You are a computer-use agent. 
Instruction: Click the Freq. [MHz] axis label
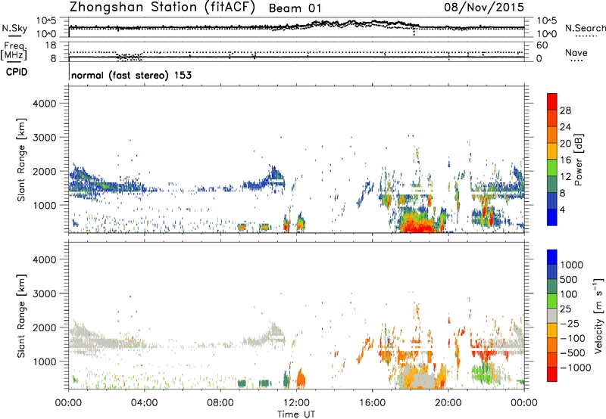pos(14,51)
